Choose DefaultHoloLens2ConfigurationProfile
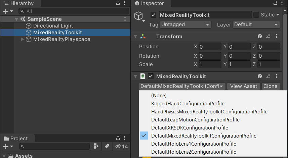This screenshot has height=158, width=288. point(213,152)
